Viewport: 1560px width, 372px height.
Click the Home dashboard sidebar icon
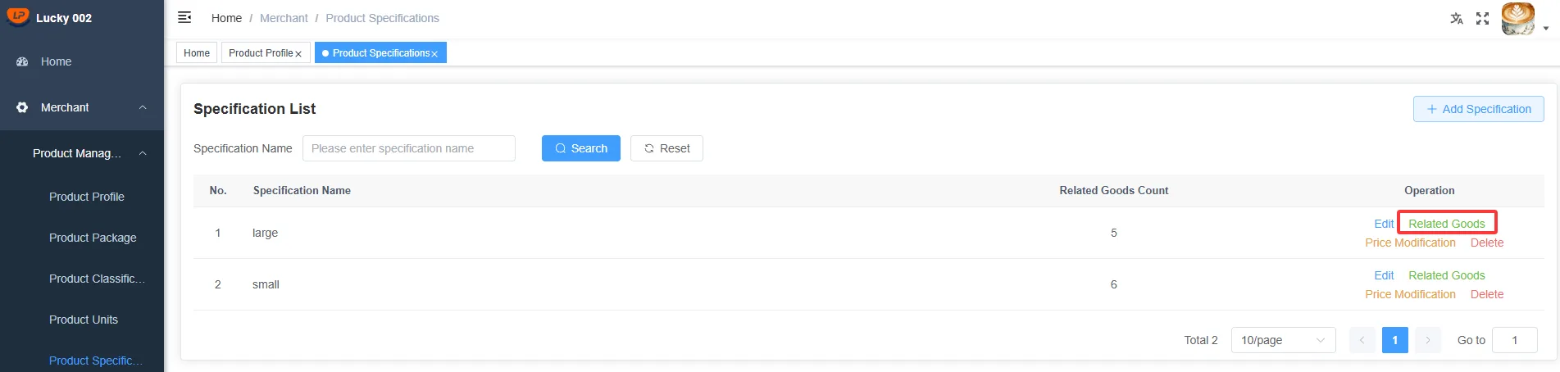click(x=22, y=61)
